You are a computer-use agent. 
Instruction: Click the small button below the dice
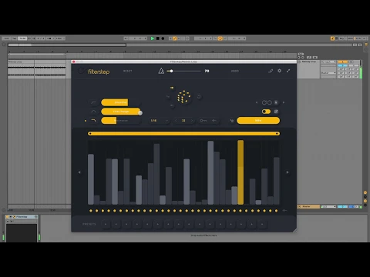pyautogui.click(x=172, y=105)
